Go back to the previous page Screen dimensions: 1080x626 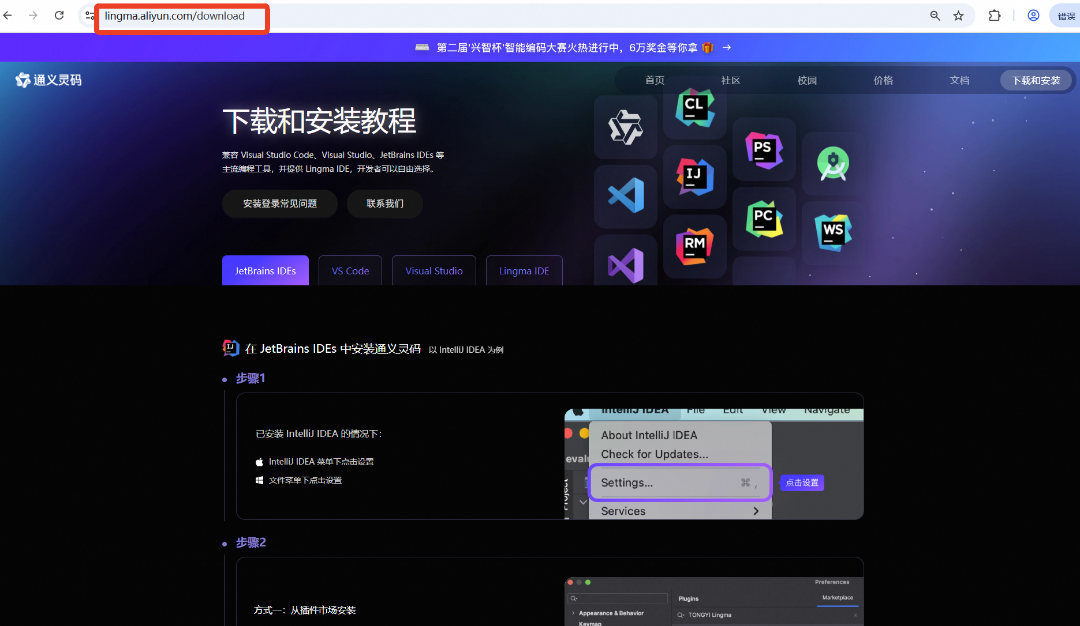click(8, 16)
